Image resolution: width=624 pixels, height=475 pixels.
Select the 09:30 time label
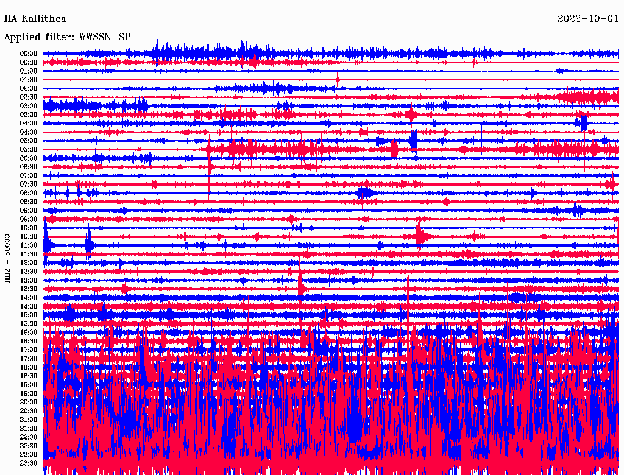29,219
